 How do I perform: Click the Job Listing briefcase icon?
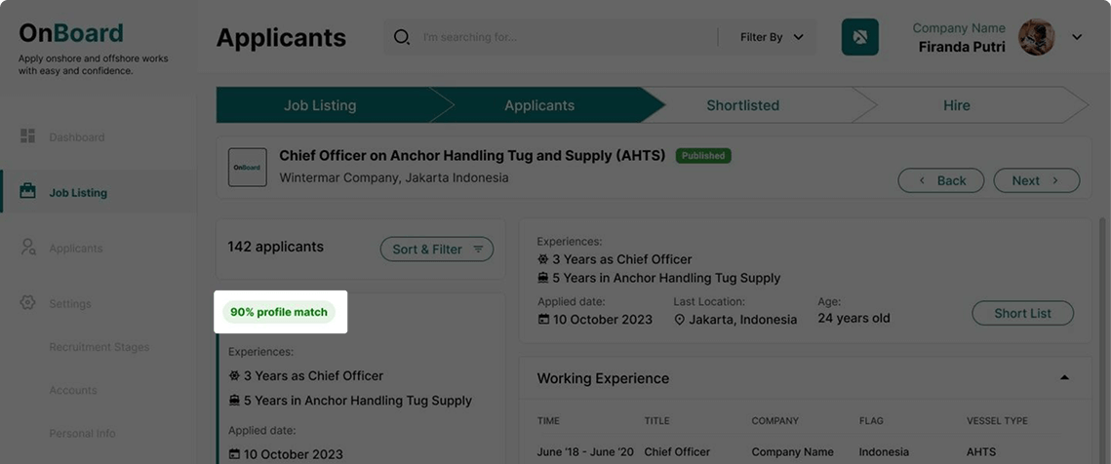click(27, 191)
